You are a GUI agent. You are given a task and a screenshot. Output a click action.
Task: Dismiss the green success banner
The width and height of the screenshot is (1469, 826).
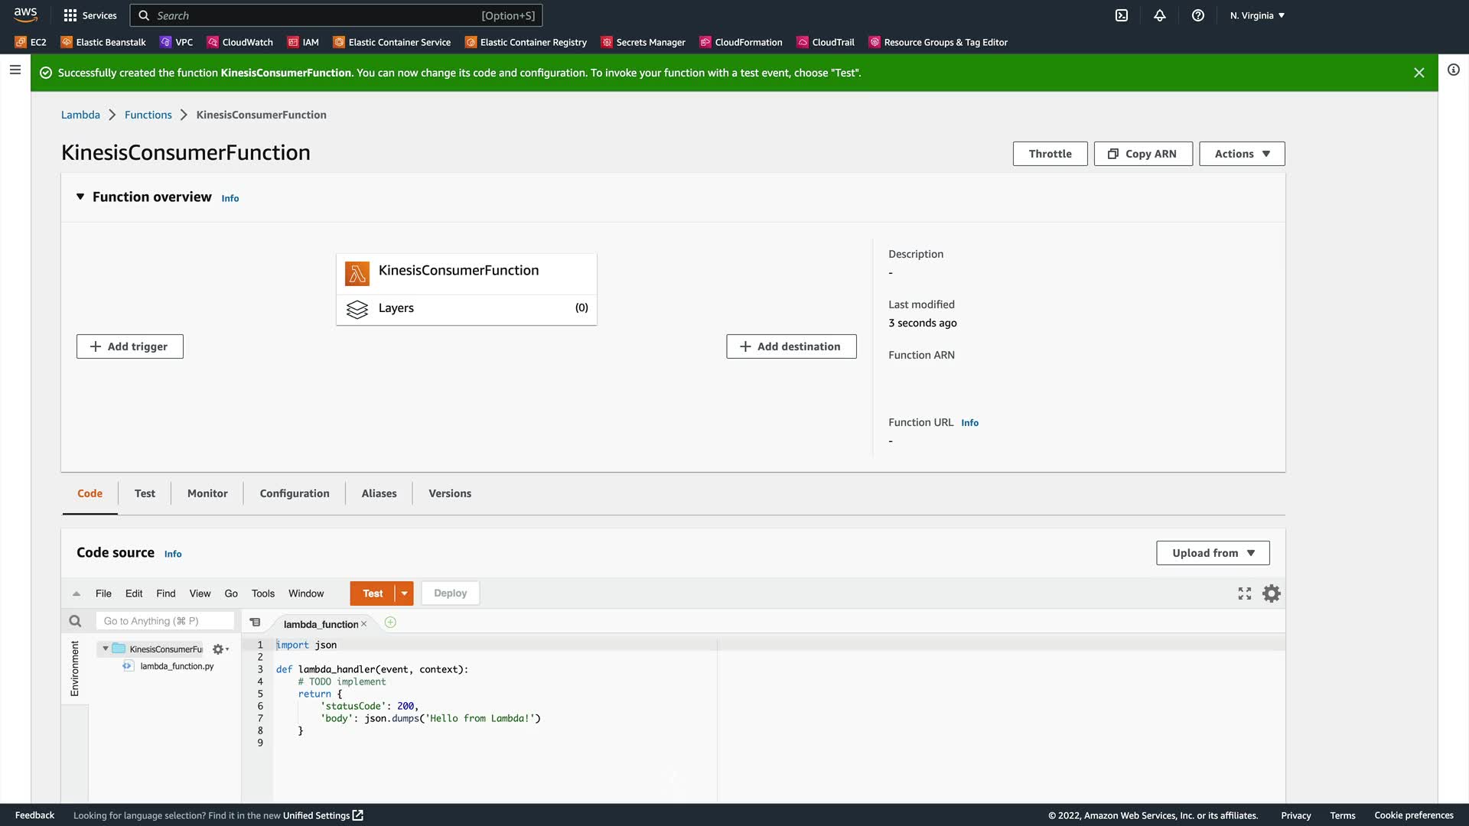[1419, 73]
